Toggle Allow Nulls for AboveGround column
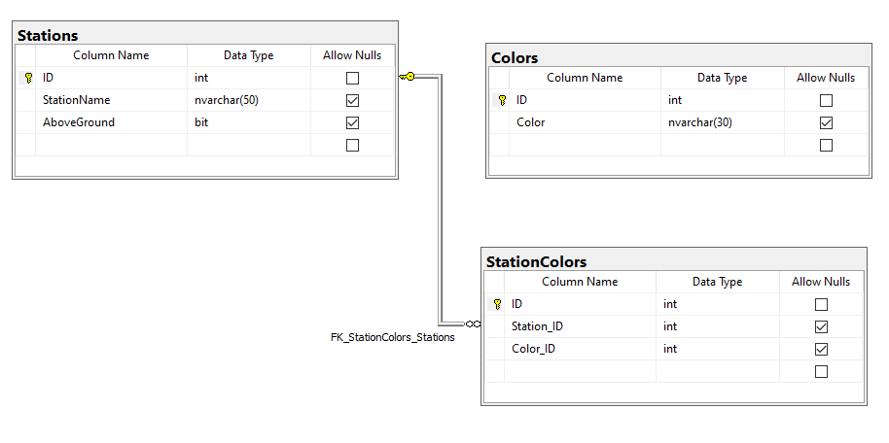889x443 pixels. 352,122
